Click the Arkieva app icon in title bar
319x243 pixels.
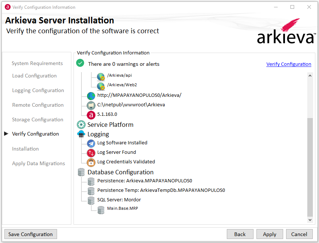tap(8, 7)
